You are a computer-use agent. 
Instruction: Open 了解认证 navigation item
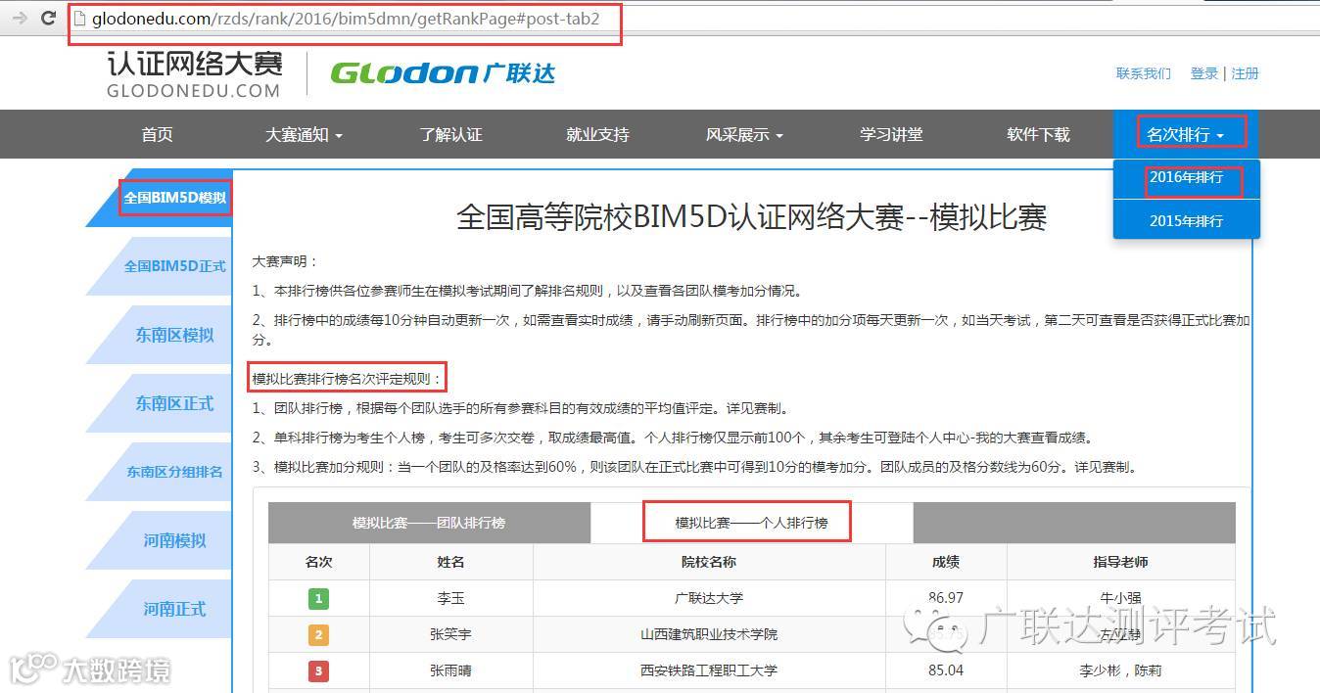coord(451,134)
